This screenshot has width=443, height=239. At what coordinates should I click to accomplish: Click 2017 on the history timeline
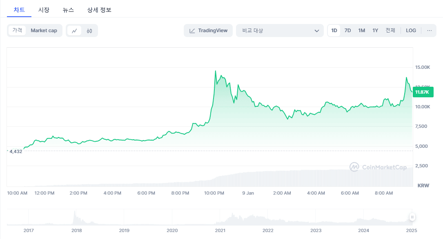point(29,230)
